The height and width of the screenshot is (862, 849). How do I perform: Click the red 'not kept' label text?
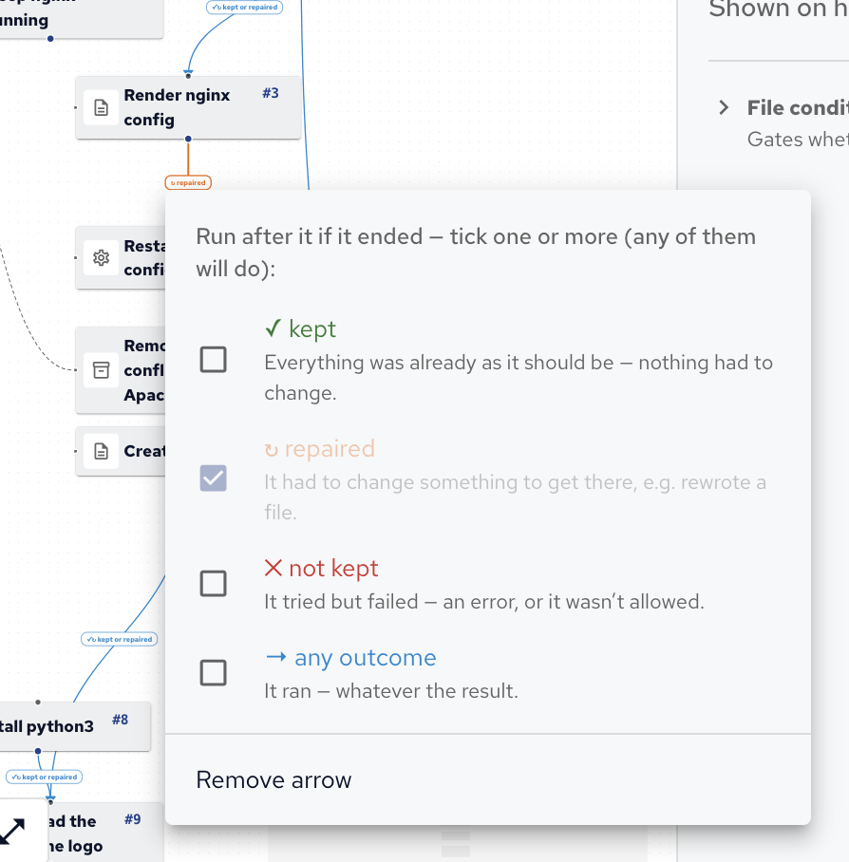pos(321,568)
